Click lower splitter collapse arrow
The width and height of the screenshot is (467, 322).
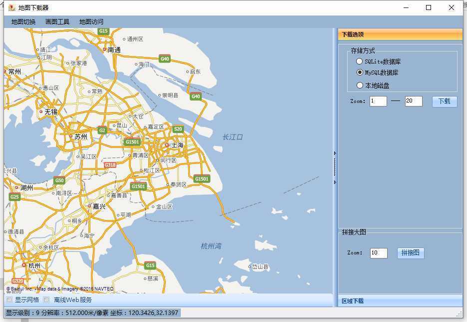pyautogui.click(x=335, y=182)
